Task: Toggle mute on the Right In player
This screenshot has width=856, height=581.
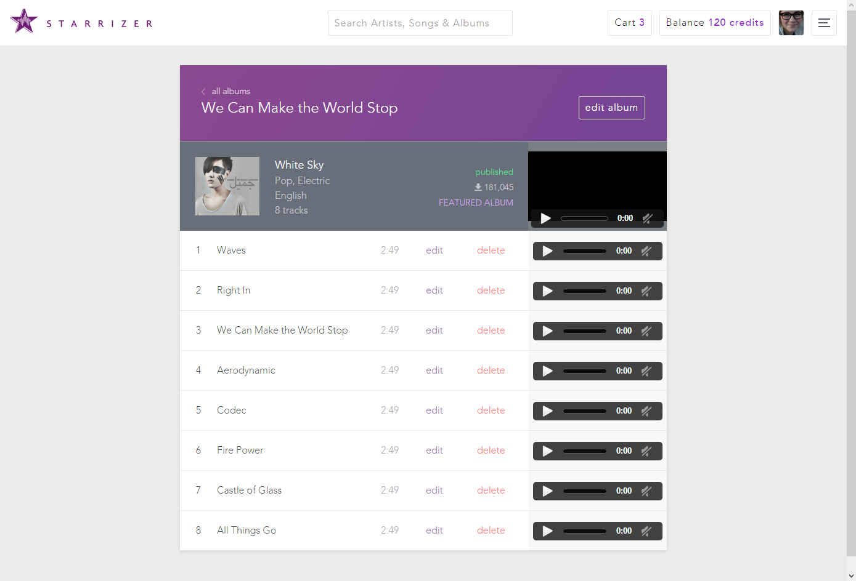Action: (x=646, y=291)
